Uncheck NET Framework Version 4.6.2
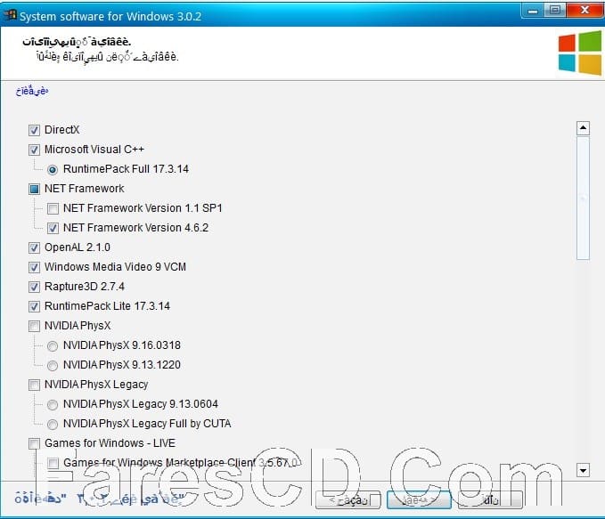The width and height of the screenshot is (605, 519). coord(53,228)
